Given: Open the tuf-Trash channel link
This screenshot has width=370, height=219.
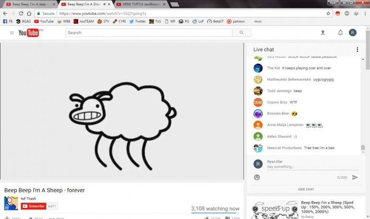Looking at the screenshot, I should 29,198.
